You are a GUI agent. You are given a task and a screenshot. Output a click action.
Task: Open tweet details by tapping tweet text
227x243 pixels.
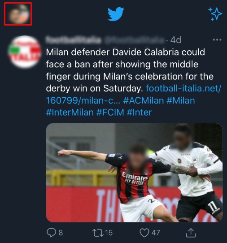[130, 70]
